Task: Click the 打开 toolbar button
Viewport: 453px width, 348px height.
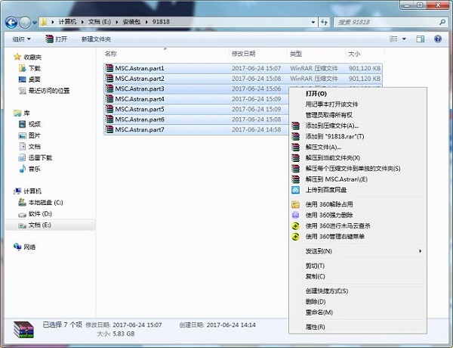Action: click(57, 39)
